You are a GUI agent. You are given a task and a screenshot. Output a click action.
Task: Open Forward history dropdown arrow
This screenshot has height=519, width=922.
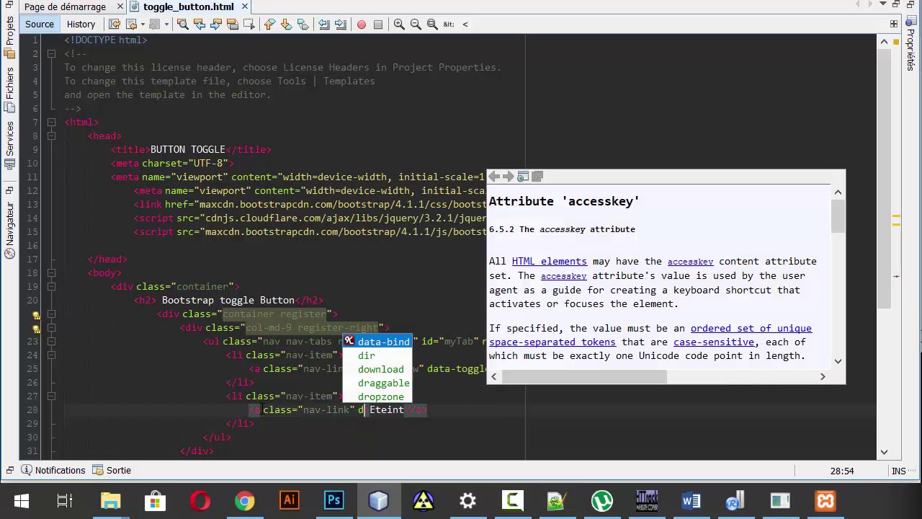tap(166, 24)
